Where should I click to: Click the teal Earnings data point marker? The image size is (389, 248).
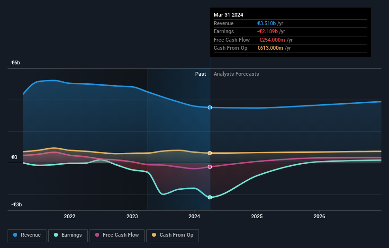click(x=210, y=197)
